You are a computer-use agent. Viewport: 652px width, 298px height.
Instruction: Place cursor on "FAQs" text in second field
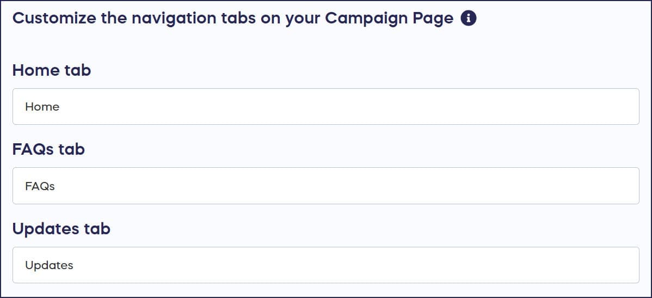click(x=40, y=186)
